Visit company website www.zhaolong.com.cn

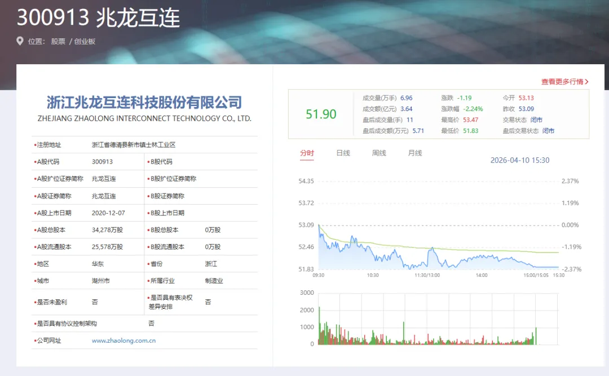123,340
